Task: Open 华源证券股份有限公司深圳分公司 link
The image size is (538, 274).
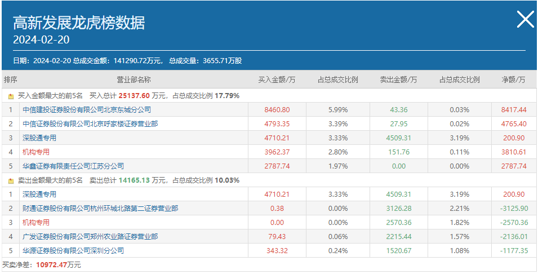Action: (73, 251)
